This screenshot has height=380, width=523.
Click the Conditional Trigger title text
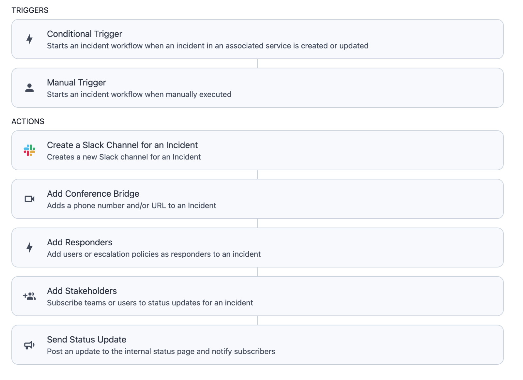(x=85, y=34)
